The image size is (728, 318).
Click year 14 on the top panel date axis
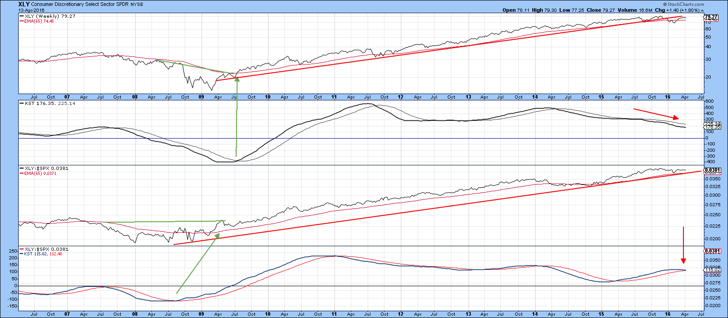click(534, 97)
